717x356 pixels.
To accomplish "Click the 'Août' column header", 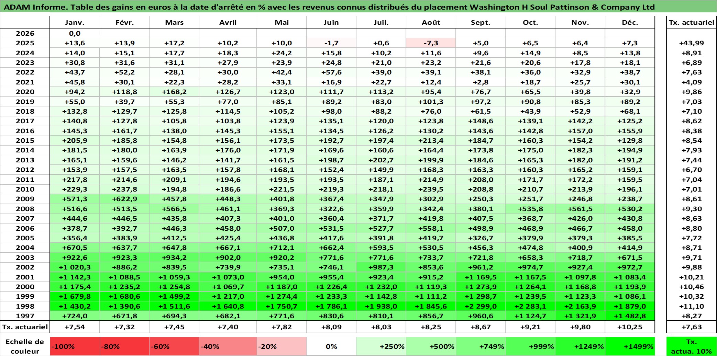I will (431, 22).
